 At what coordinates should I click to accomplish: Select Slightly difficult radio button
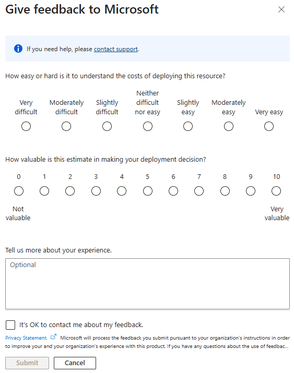tap(107, 126)
